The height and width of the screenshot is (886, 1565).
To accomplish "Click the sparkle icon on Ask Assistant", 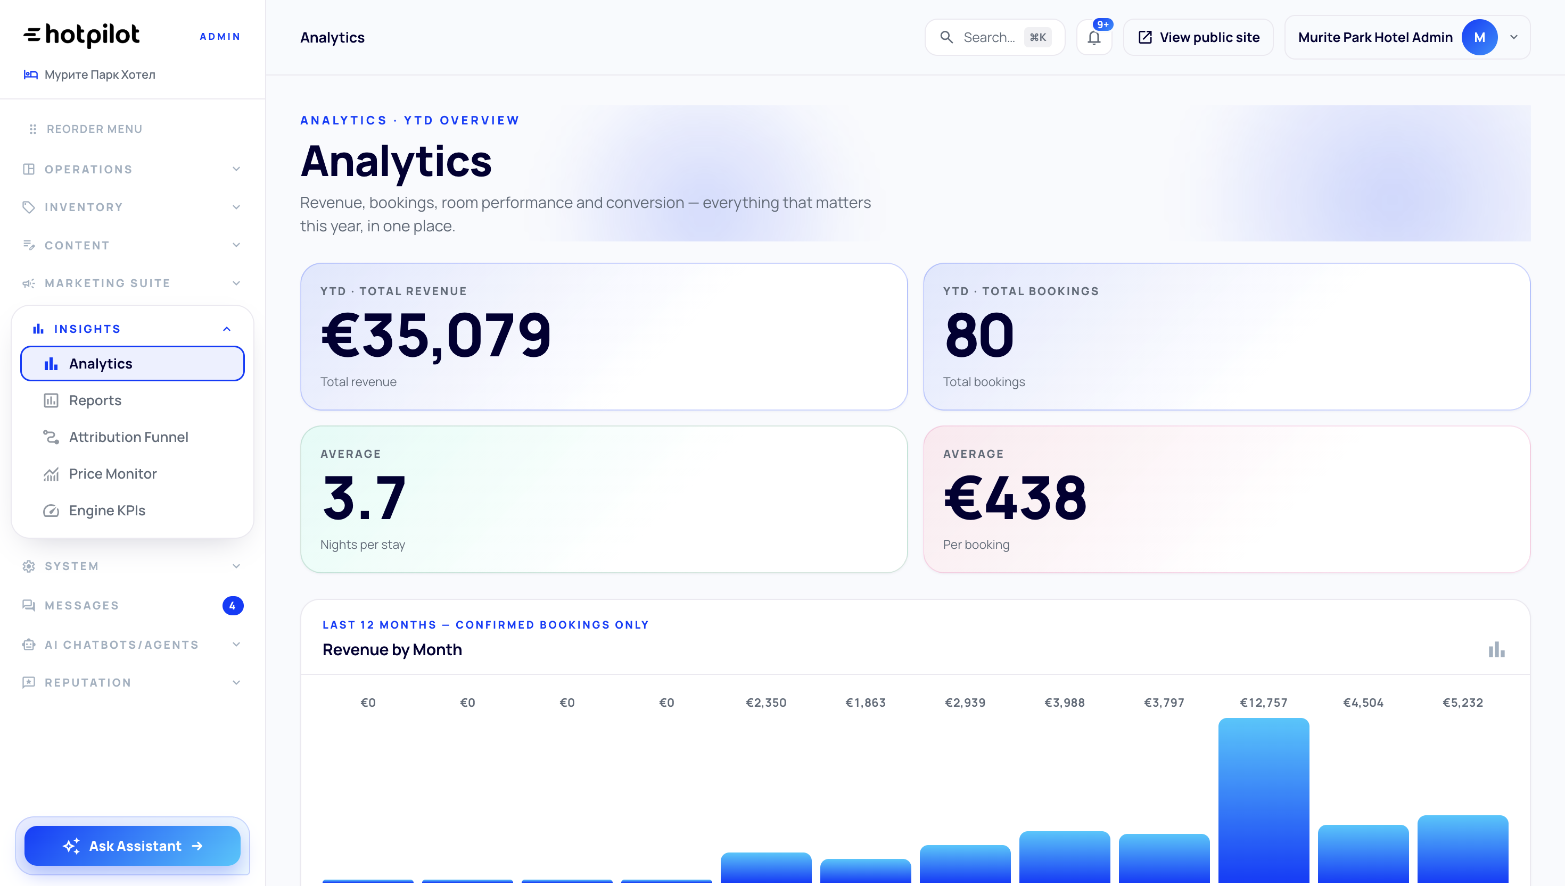I will point(71,846).
